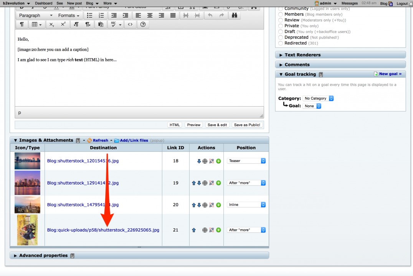The image size is (413, 276).
Task: Collapse the Goal tracking panel
Action: tap(281, 74)
